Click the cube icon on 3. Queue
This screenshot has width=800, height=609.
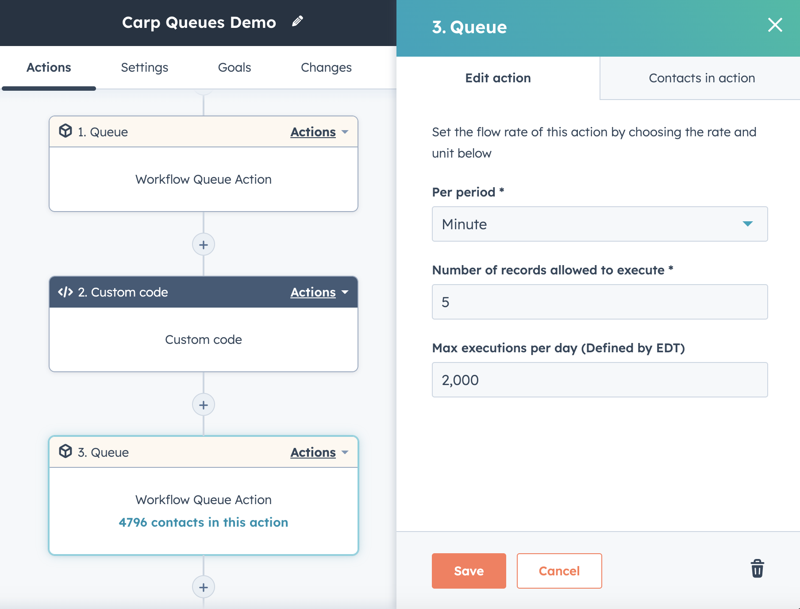pyautogui.click(x=65, y=451)
